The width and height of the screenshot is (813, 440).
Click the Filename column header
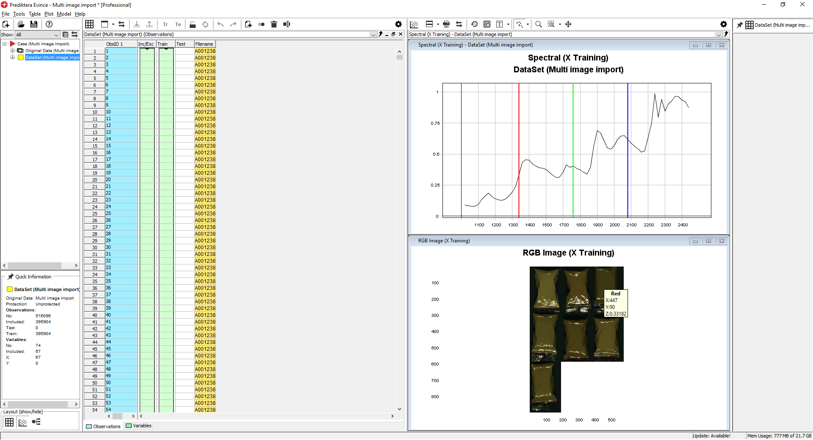[205, 44]
